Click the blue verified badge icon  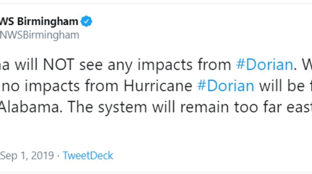point(86,21)
